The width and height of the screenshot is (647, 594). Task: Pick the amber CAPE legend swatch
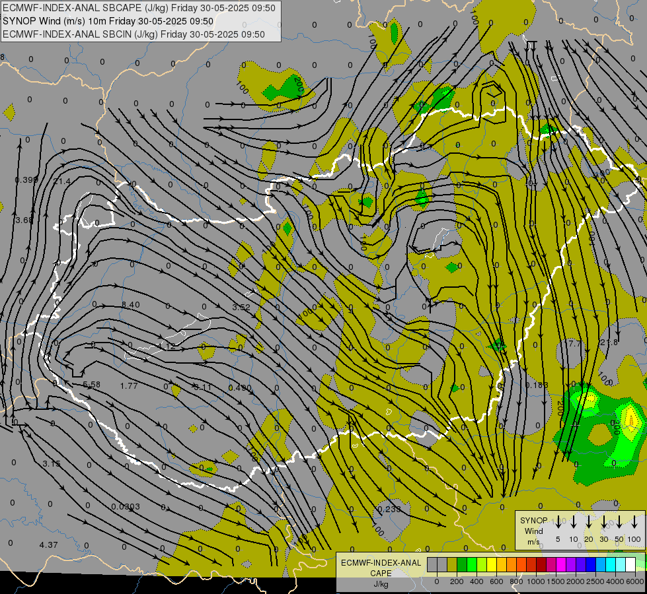click(x=502, y=564)
